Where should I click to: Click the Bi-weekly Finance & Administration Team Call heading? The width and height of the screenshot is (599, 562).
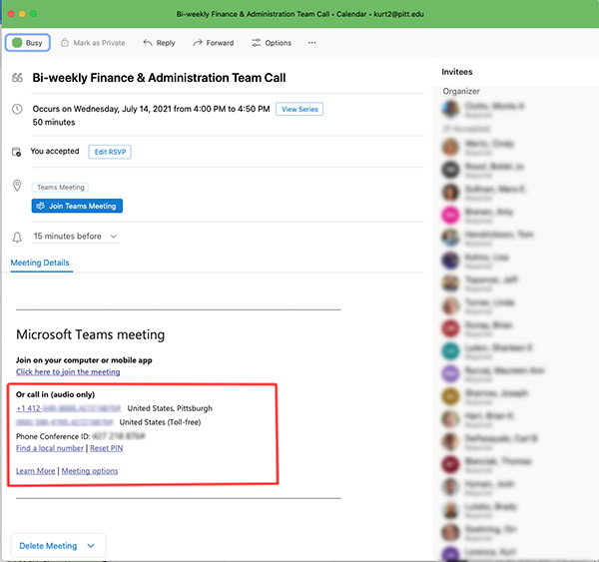click(x=159, y=78)
